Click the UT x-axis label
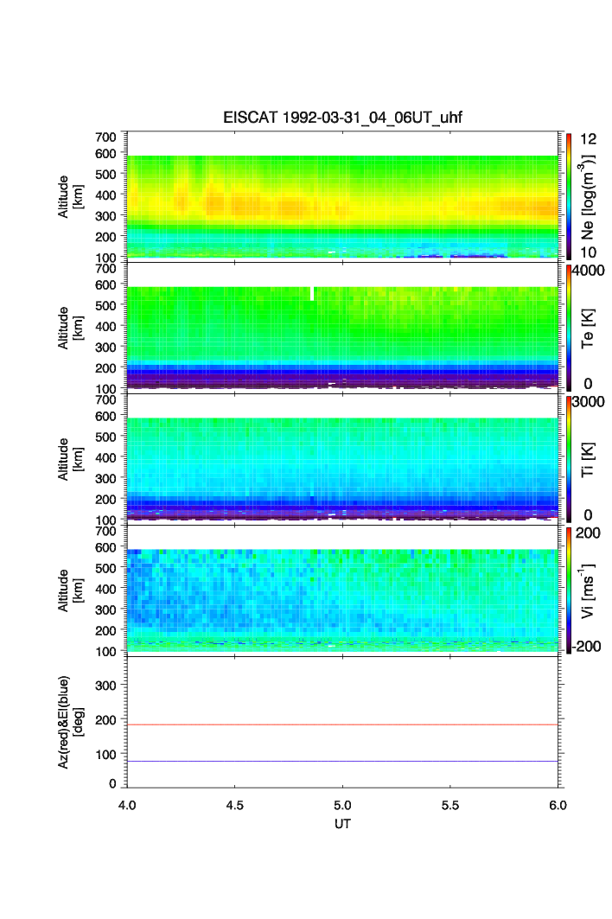 click(x=342, y=823)
